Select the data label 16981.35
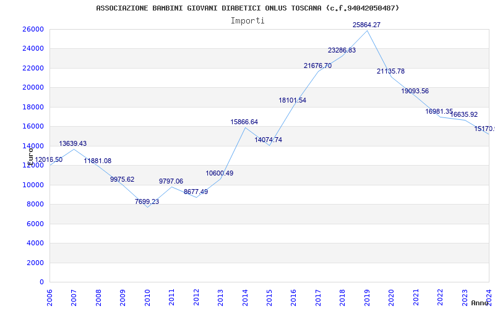Screen dimensions: 495x309 439,111
